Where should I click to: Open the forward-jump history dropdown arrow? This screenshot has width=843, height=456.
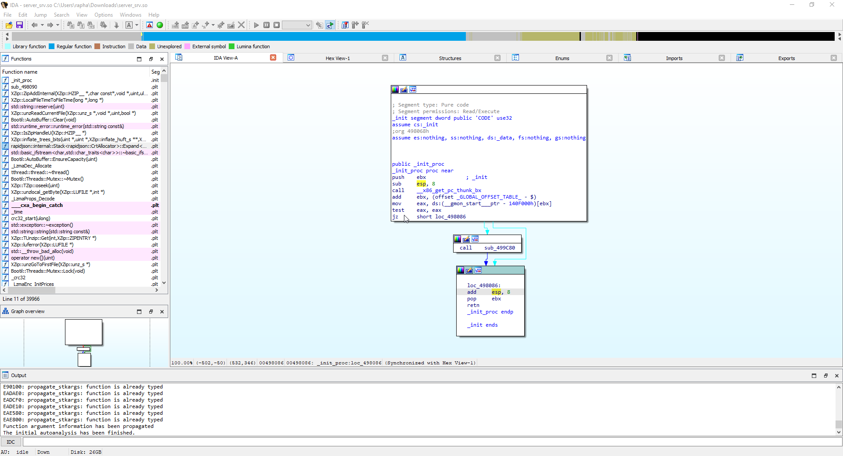(58, 25)
